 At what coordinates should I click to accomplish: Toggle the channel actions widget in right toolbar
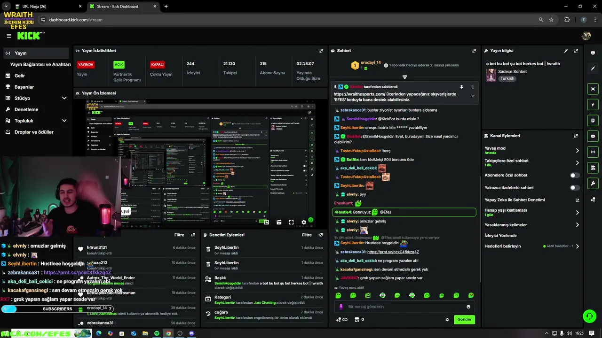click(x=593, y=168)
